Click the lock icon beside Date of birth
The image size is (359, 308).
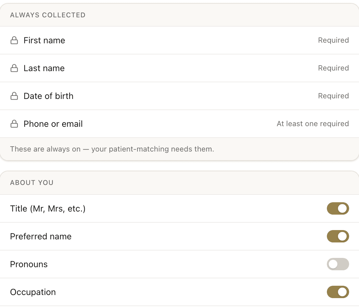(14, 96)
